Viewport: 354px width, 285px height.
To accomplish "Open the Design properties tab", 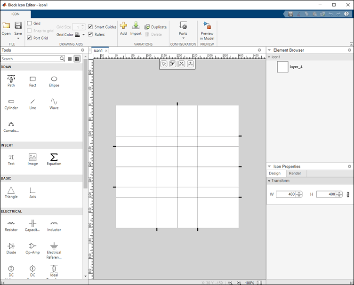I will click(275, 174).
